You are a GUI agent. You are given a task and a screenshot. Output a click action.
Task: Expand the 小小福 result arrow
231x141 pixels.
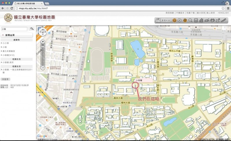(x=1, y=43)
